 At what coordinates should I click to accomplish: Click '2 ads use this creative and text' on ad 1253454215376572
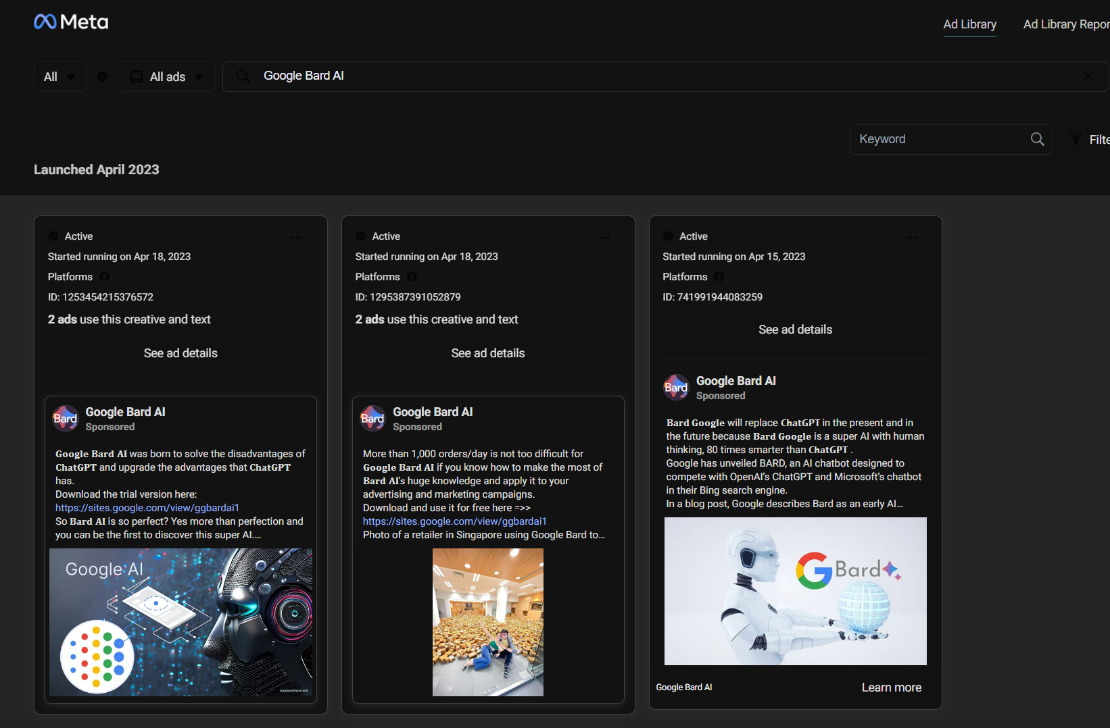click(129, 319)
